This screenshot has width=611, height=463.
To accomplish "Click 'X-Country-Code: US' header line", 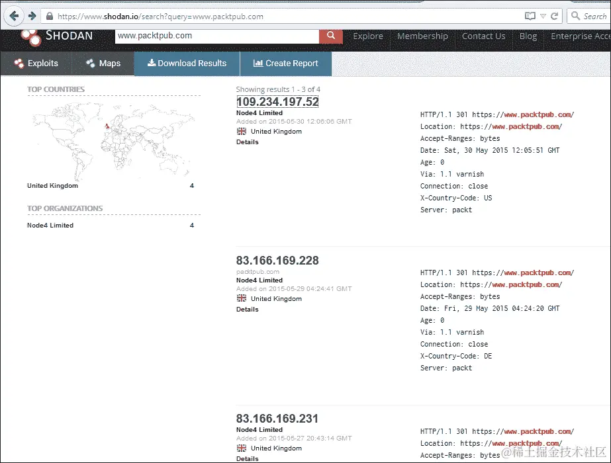I will (x=456, y=198).
